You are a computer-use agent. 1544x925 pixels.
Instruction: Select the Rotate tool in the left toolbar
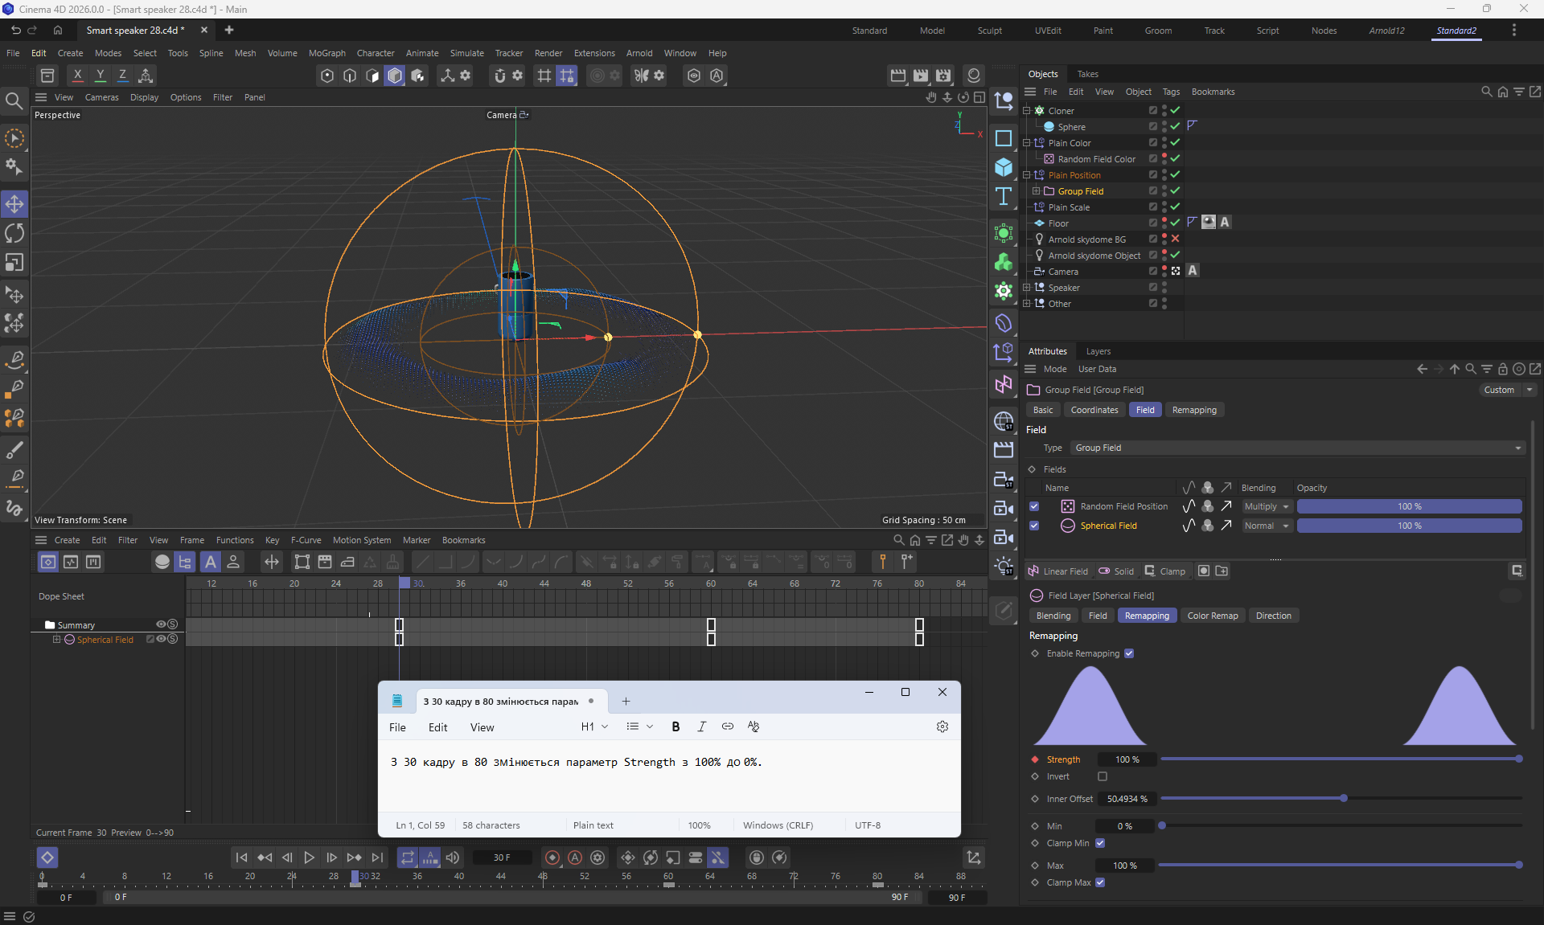click(x=14, y=233)
